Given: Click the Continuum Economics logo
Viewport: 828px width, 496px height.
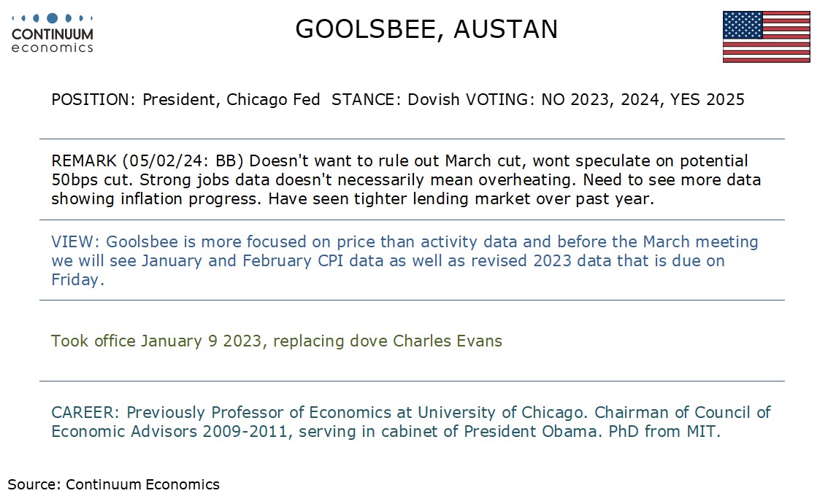Looking at the screenshot, I should pyautogui.click(x=53, y=33).
